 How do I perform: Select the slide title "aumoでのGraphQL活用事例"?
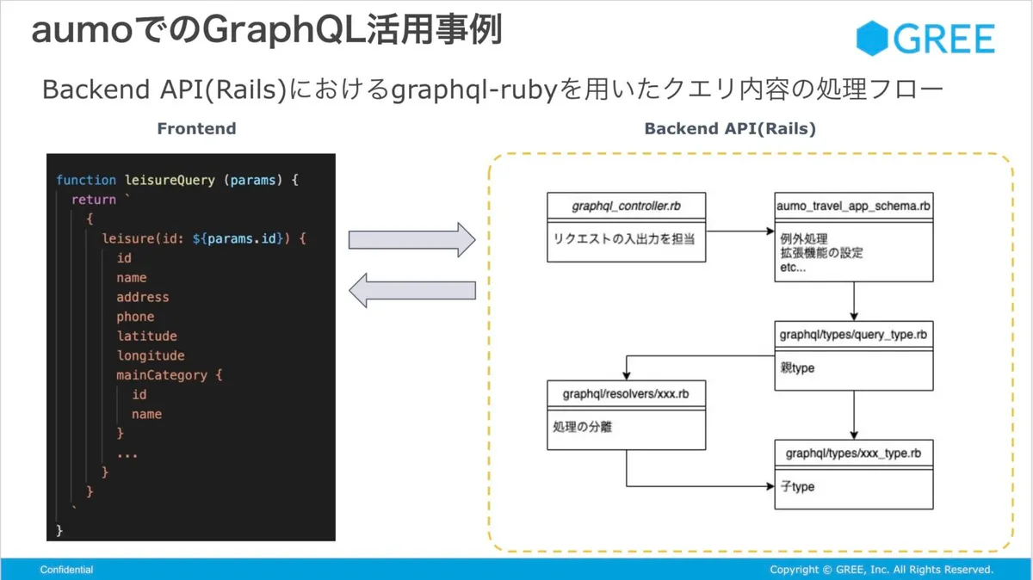click(266, 30)
